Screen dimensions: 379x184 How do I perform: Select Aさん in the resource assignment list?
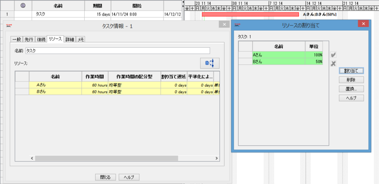tap(279, 55)
